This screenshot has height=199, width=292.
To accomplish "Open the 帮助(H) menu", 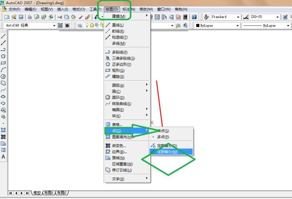I will (x=181, y=9).
